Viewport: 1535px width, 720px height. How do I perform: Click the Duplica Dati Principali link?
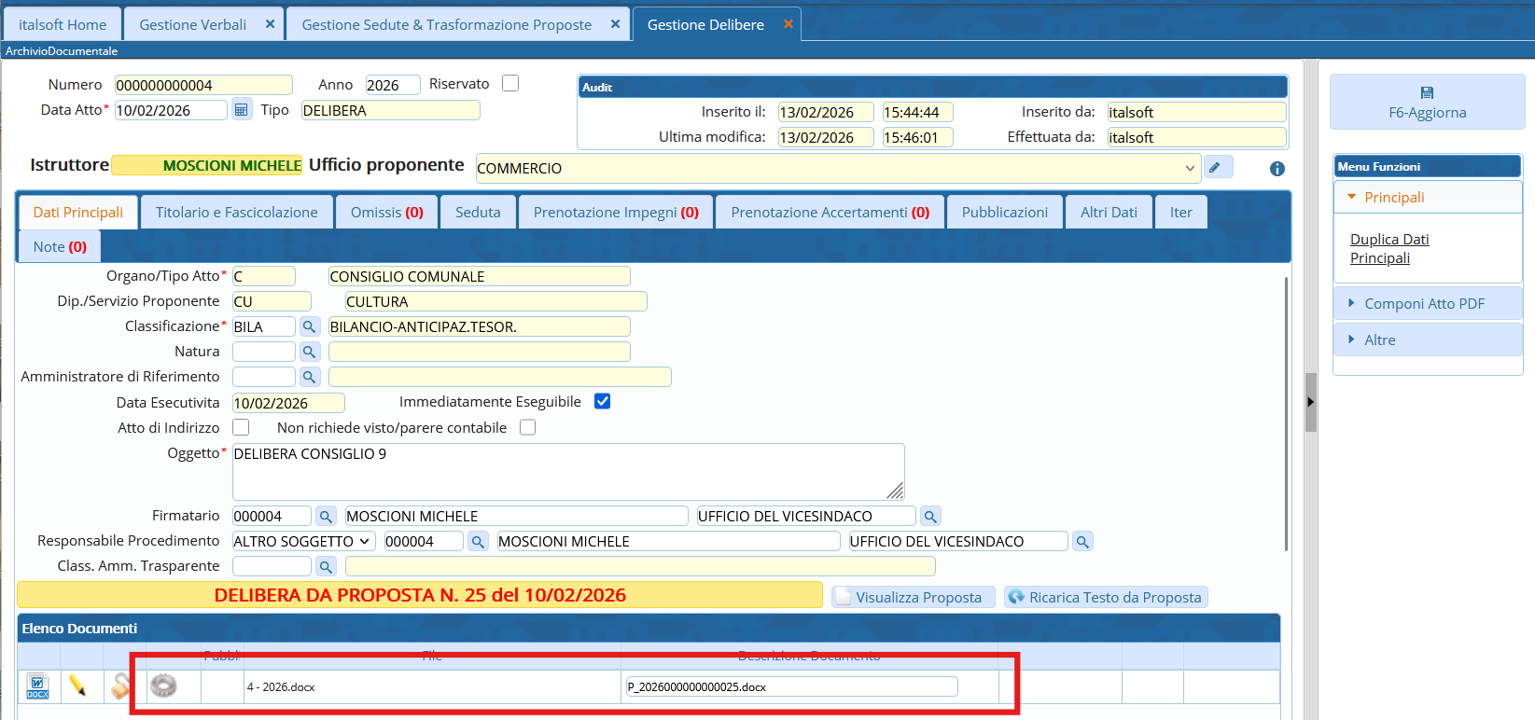point(1389,249)
